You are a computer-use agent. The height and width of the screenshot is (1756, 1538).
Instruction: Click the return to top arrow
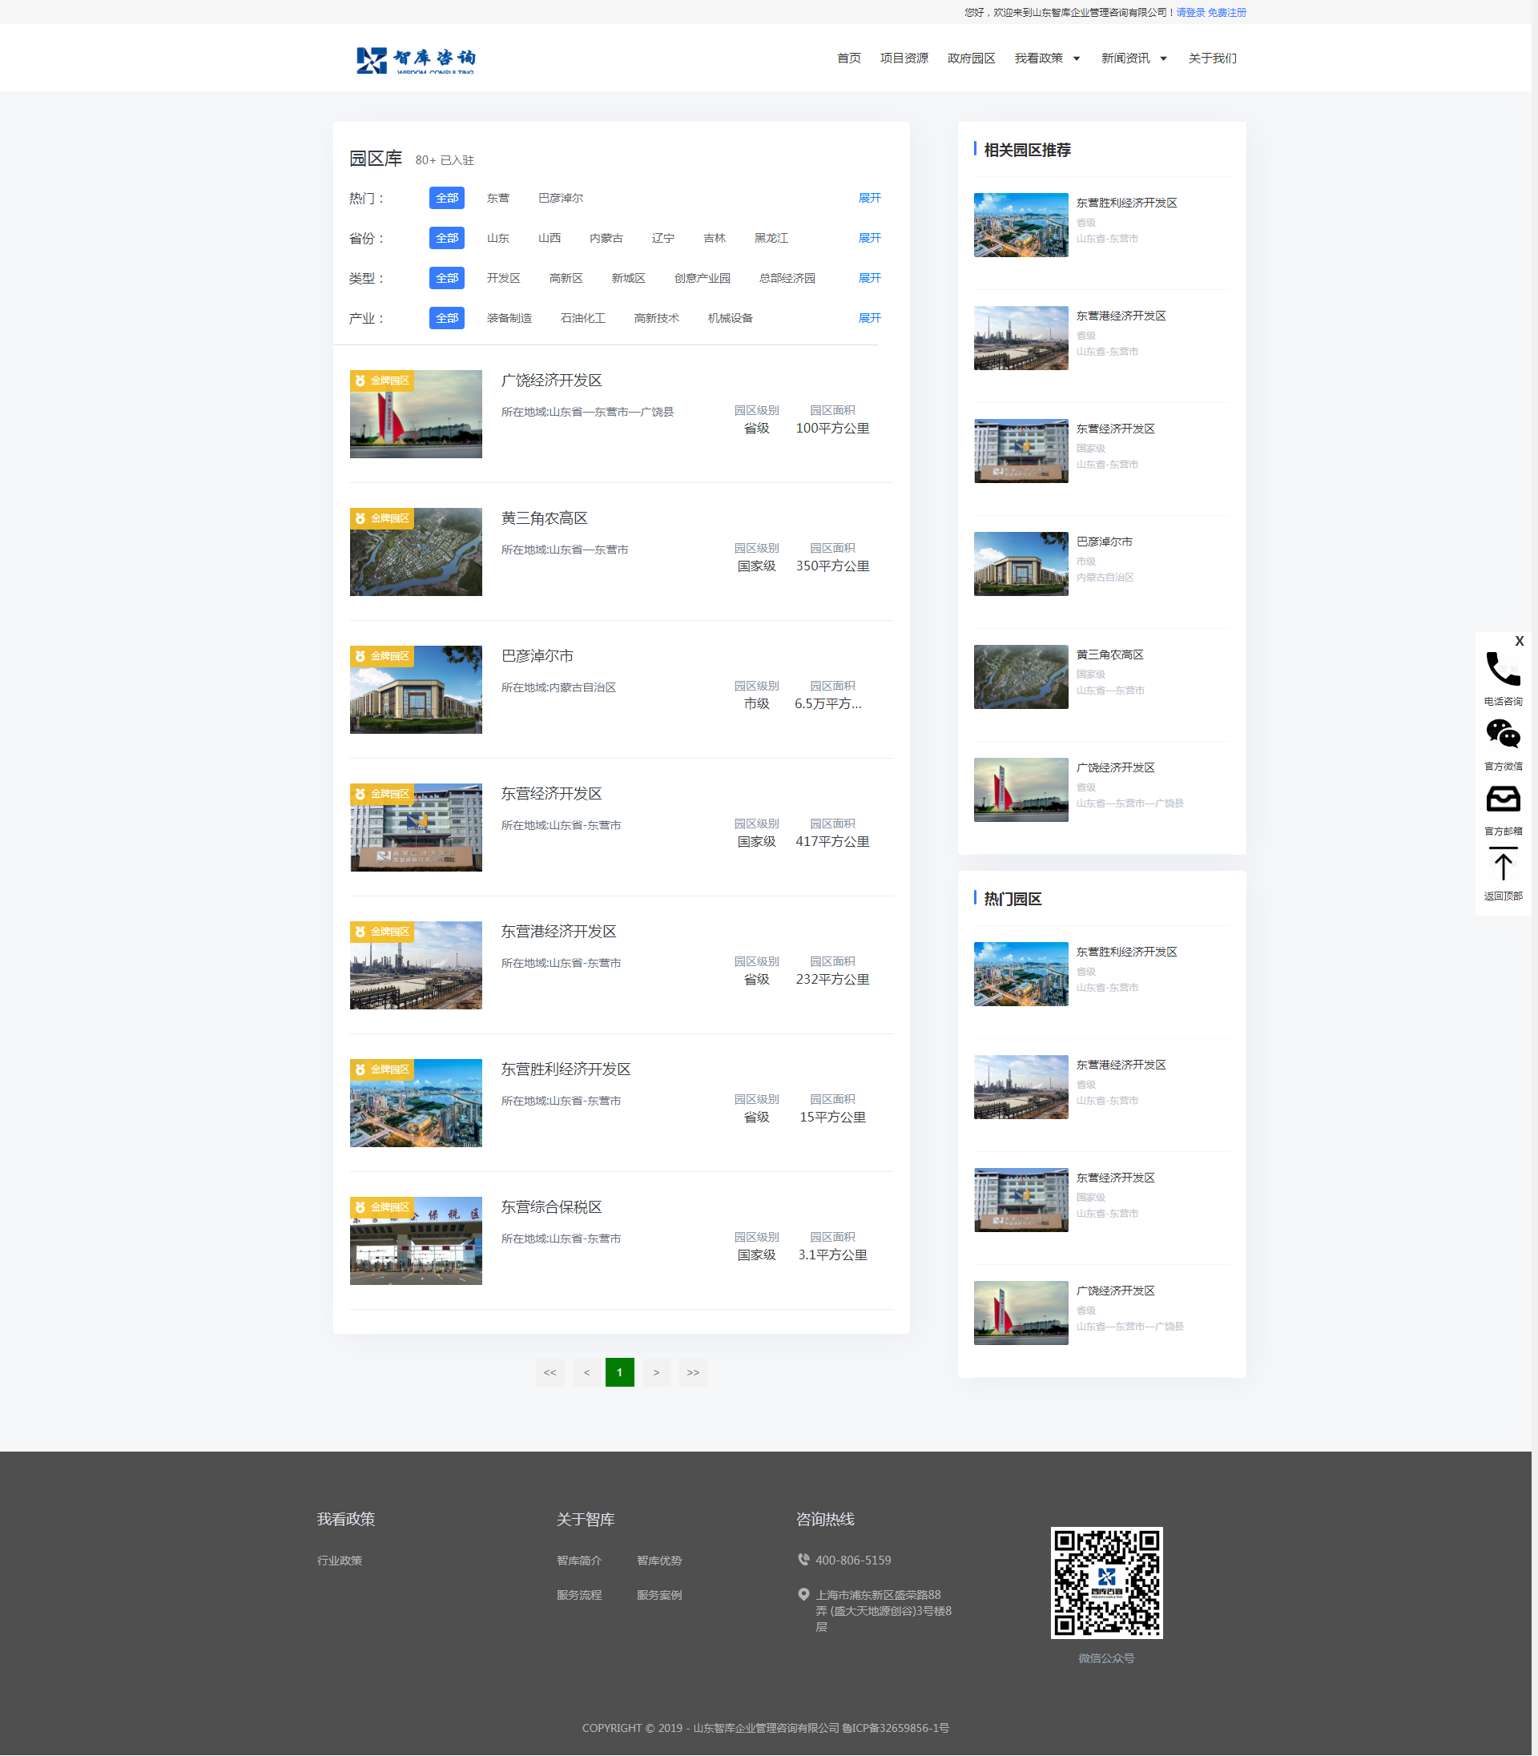[x=1502, y=864]
